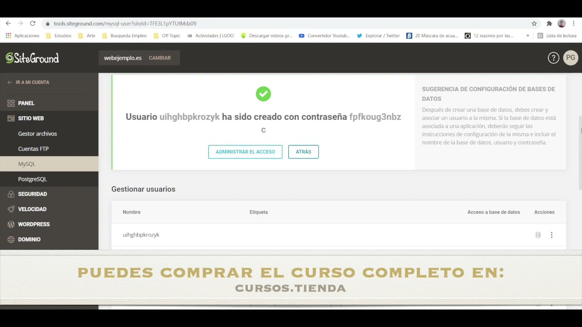Open the Actividades | LUDO bookmark
The width and height of the screenshot is (582, 327).
[211, 35]
